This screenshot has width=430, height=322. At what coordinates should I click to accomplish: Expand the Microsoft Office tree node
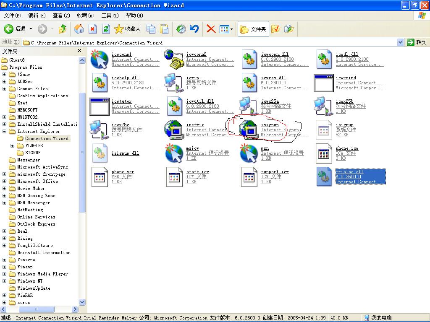4,181
